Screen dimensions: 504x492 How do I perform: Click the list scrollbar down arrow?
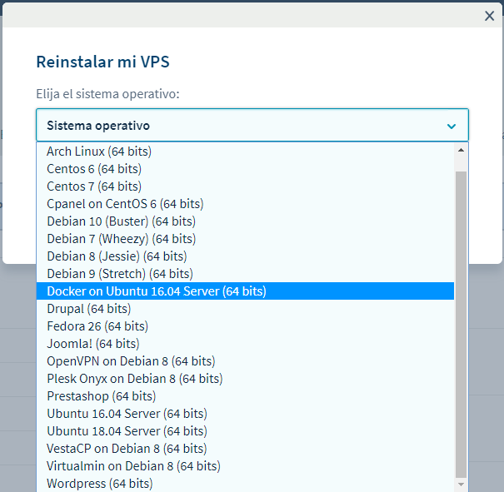pyautogui.click(x=461, y=485)
